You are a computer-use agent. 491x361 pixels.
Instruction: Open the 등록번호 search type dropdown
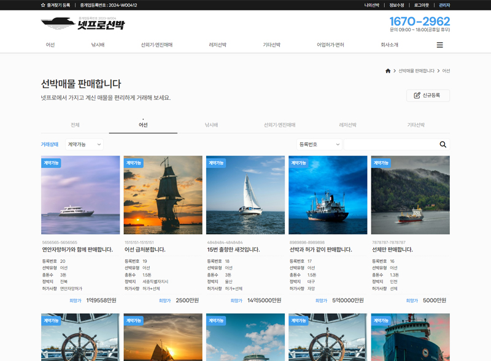tap(319, 145)
